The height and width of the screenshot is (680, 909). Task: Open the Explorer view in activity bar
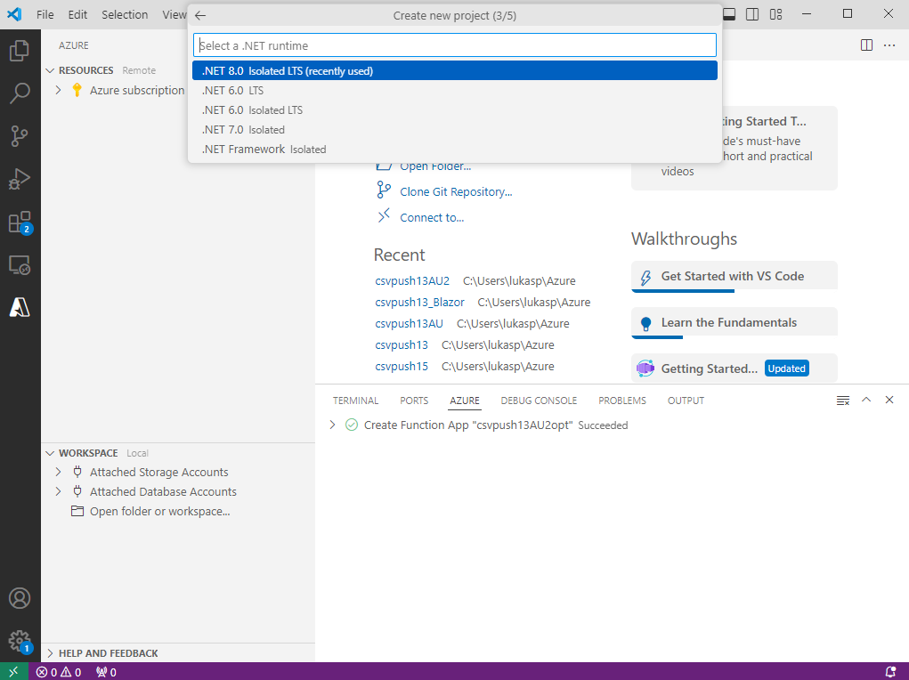point(20,51)
